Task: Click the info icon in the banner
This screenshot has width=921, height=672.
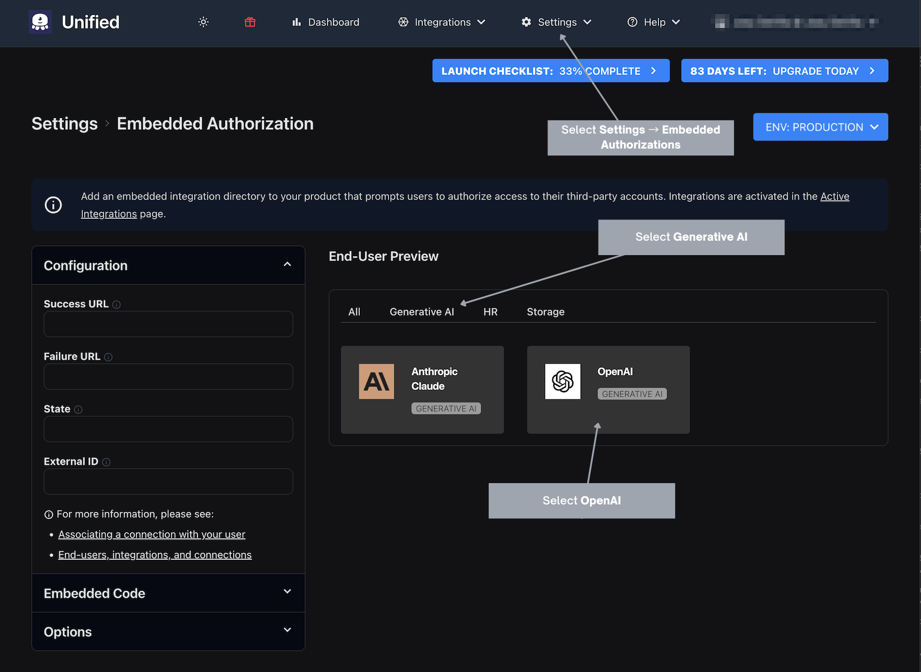Action: point(53,204)
